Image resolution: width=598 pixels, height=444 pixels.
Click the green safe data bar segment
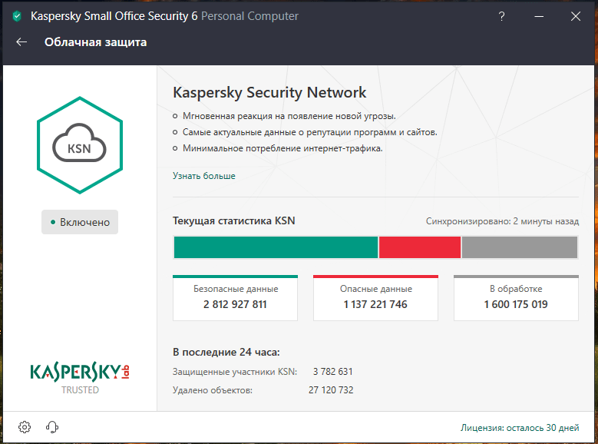(276, 247)
